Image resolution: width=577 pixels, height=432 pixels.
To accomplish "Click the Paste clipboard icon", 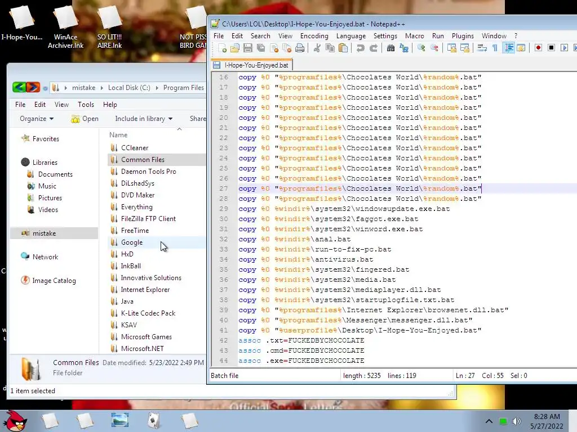I will (x=343, y=48).
